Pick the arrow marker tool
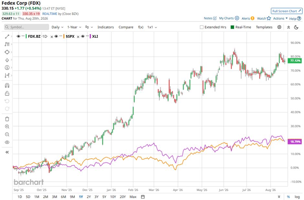The width and height of the screenshot is (304, 200). click(7, 60)
